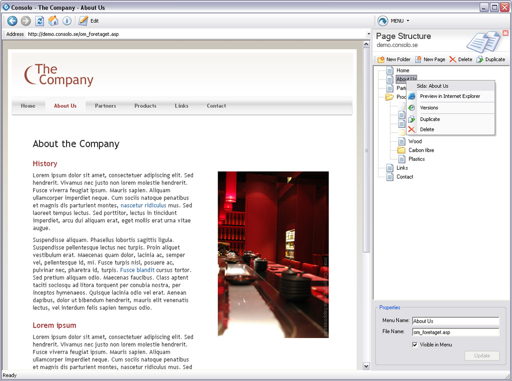This screenshot has height=381, width=512.
Task: Refresh the page with the reload icon
Action: tap(40, 21)
